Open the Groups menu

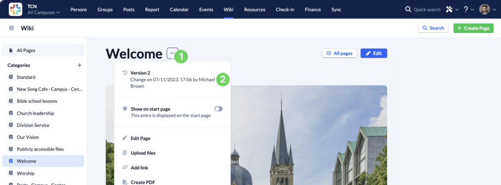pyautogui.click(x=105, y=10)
